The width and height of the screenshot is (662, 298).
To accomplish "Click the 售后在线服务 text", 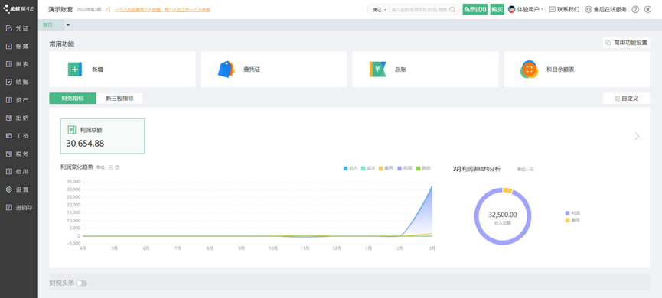I will click(611, 9).
